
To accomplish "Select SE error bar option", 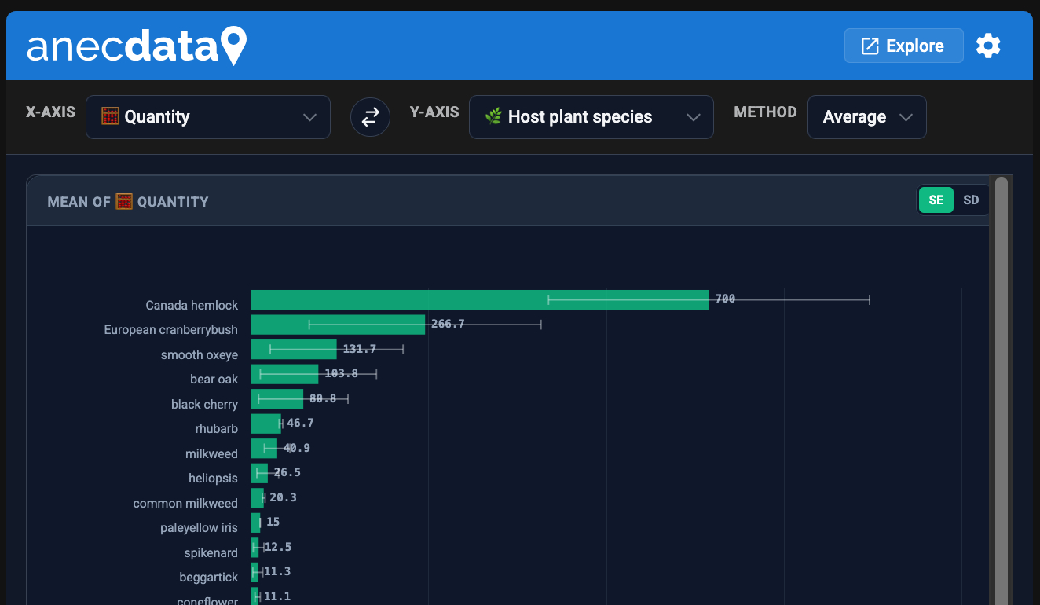I will click(x=936, y=200).
